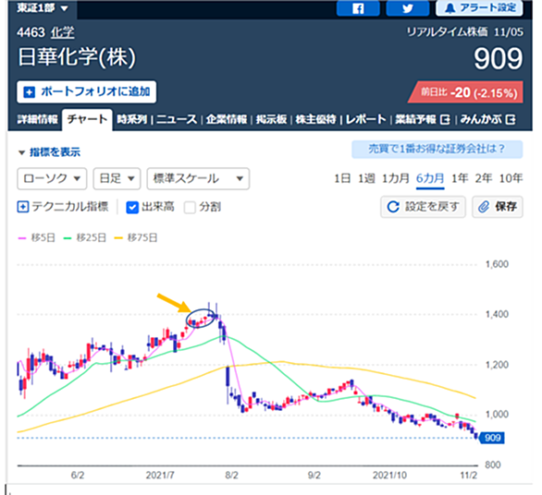Open 標準スケール scale dropdown
542x495 pixels.
pos(198,179)
